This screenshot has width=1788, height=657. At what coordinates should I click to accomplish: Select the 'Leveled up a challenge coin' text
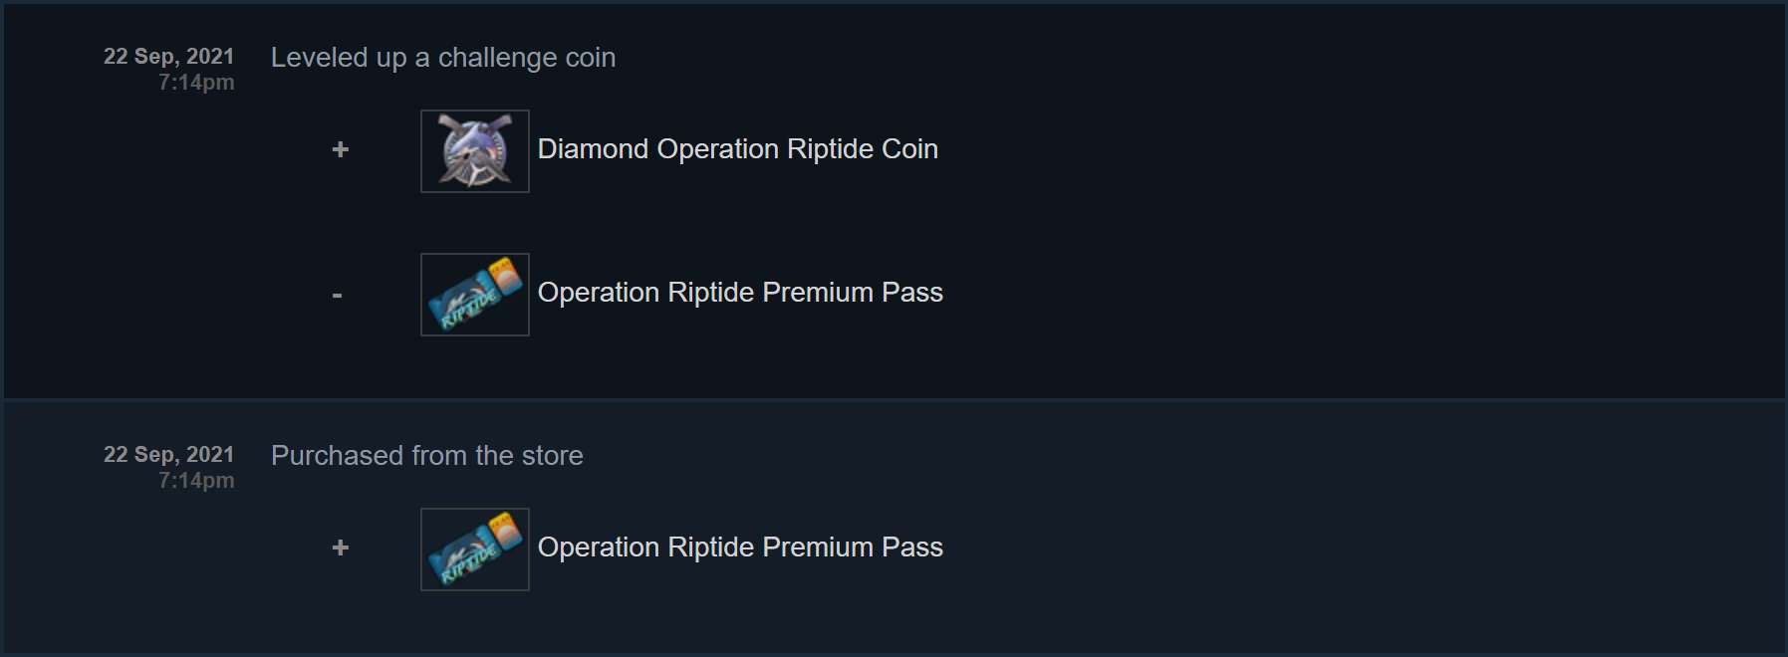[x=443, y=58]
